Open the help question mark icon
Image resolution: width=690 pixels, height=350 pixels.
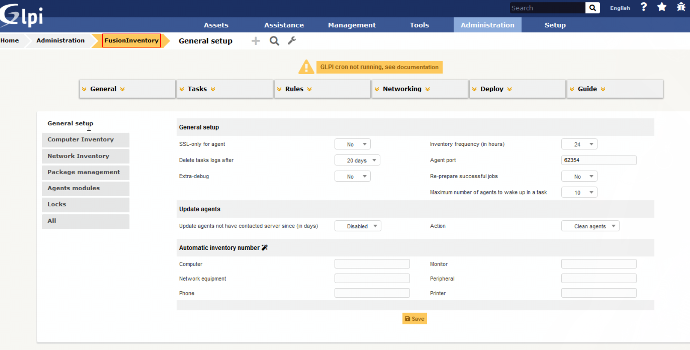[x=644, y=7]
